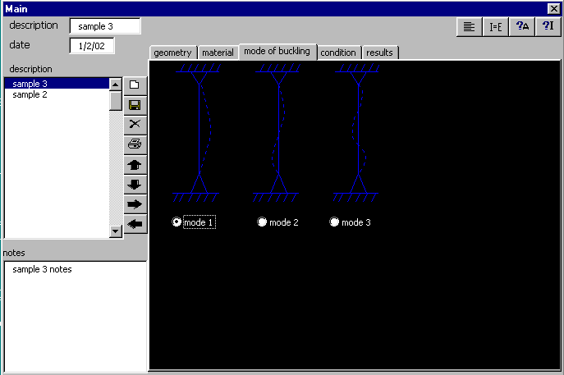The height and width of the screenshot is (375, 564).
Task: Click the delete (scissors) icon
Action: [x=135, y=124]
